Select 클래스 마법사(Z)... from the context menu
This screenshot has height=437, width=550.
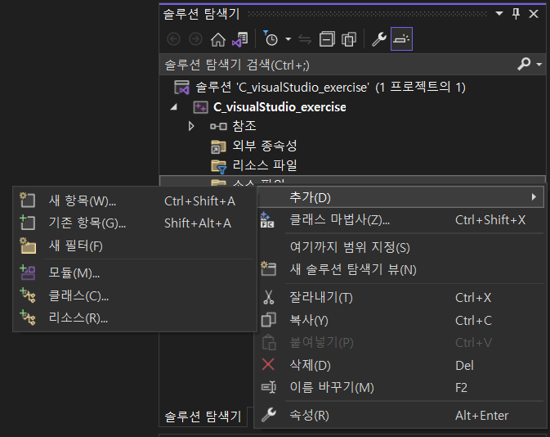point(340,219)
